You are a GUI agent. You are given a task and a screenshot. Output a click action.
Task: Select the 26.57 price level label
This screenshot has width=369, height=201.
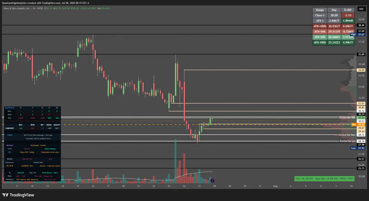[361, 159]
